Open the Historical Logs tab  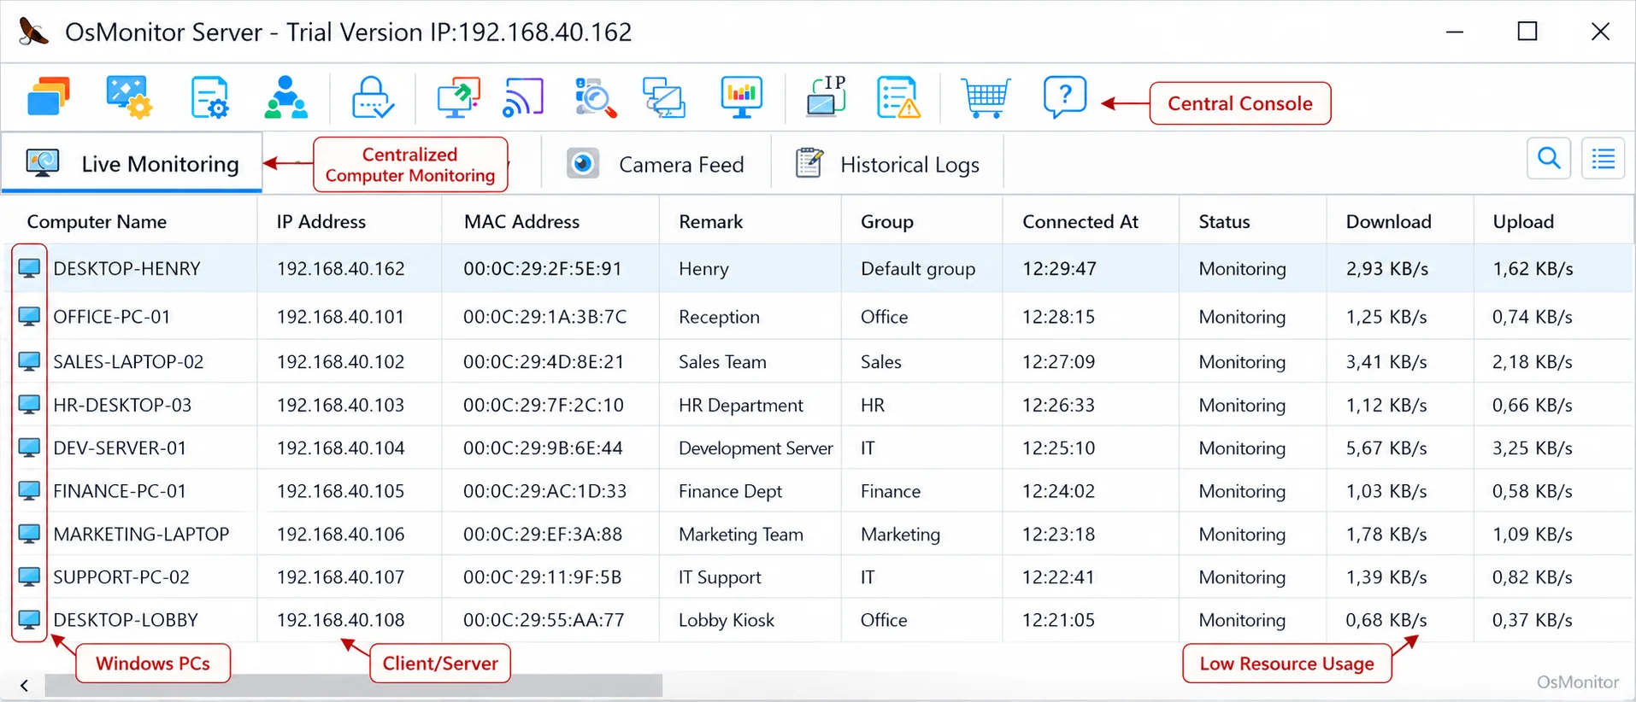coord(887,164)
